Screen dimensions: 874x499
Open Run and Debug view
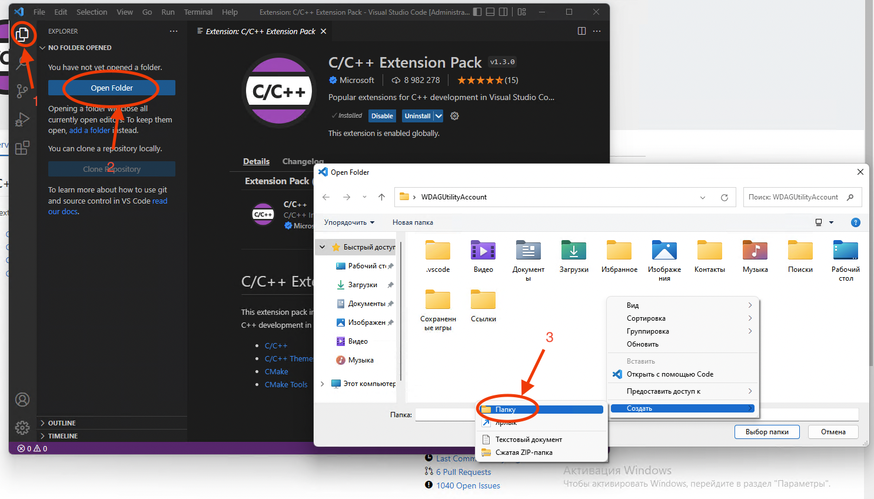tap(22, 119)
